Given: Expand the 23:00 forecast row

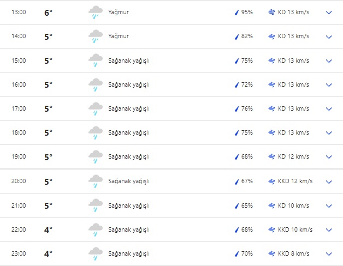Looking at the screenshot, I should point(329,254).
